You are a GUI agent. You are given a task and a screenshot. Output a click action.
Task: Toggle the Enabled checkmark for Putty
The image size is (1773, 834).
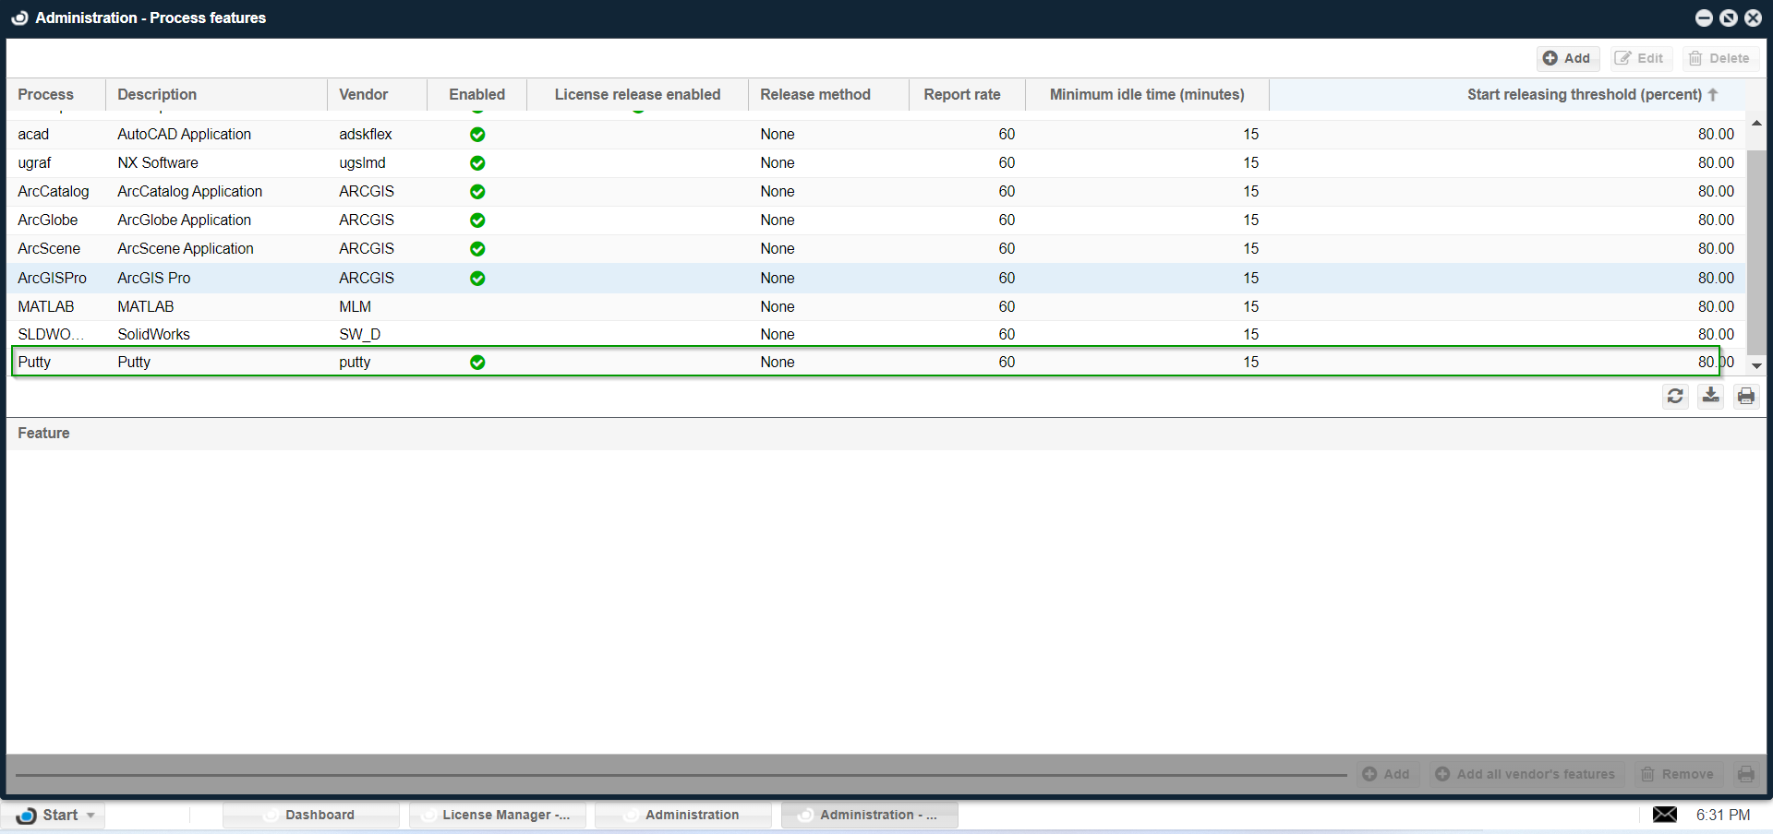(x=477, y=363)
